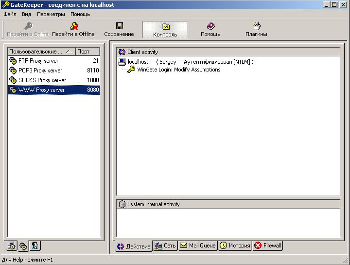Sort by the Пользовательские column header

pyautogui.click(x=41, y=52)
